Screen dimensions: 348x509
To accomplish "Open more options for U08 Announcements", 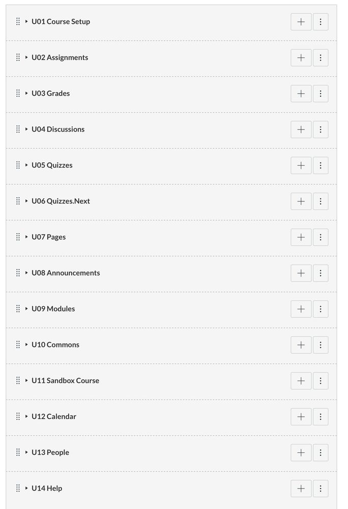I will 321,273.
